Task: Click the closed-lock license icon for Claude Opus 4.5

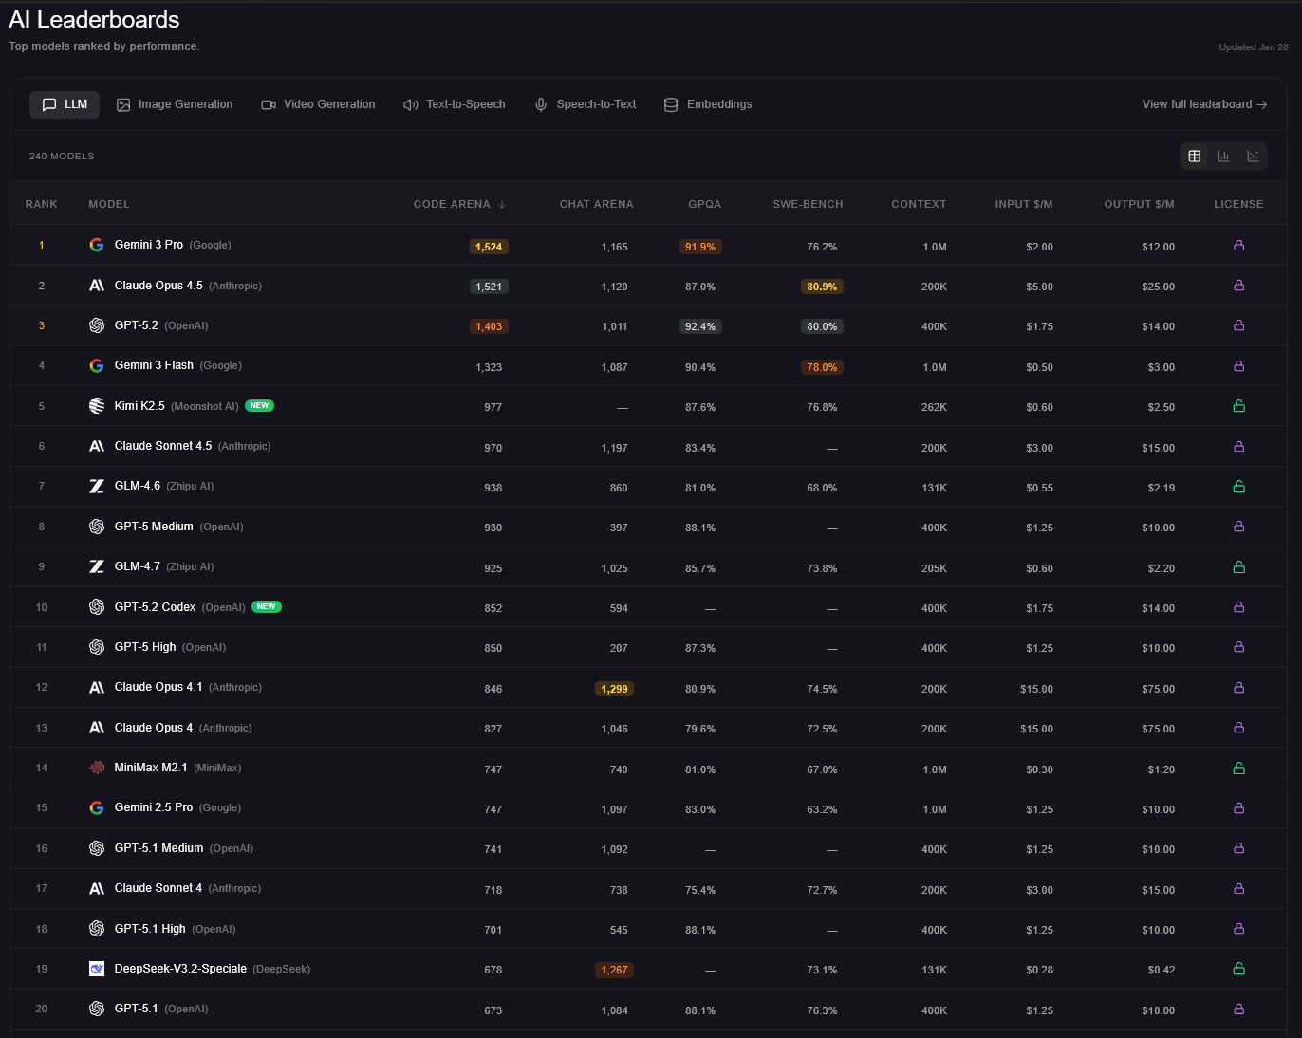Action: [1238, 286]
